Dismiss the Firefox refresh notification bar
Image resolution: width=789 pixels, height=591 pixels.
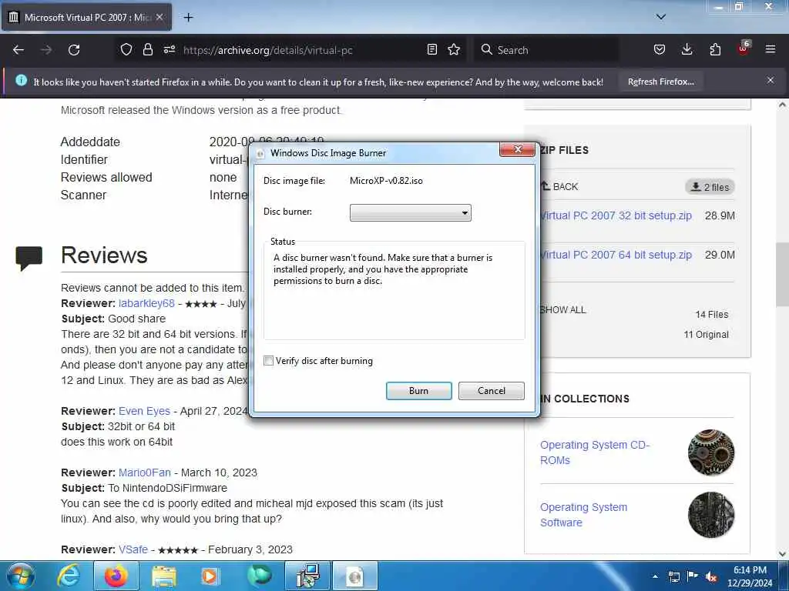tap(771, 80)
